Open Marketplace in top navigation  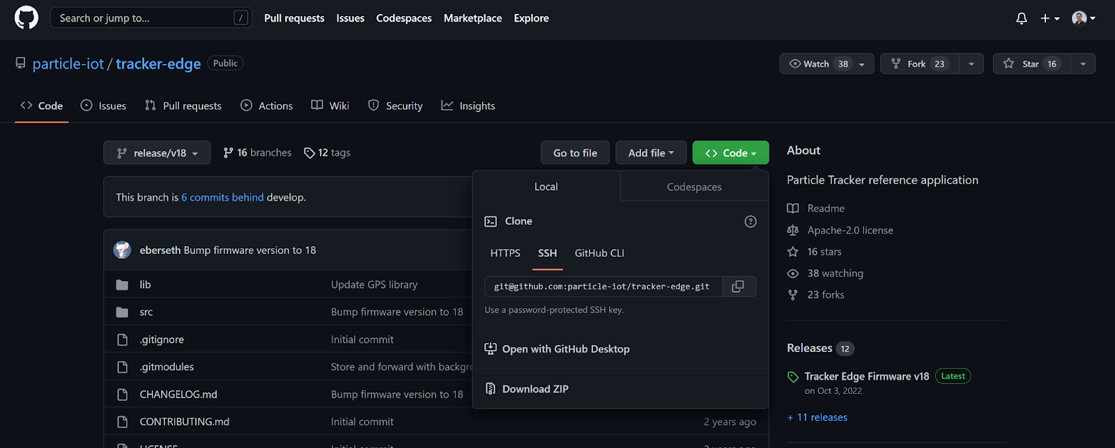click(472, 18)
